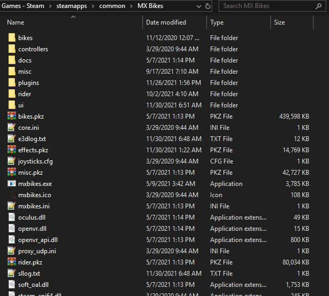Screen dimensions: 329x296
Task: Refresh the MX Bikes folder view
Action: pos(208,6)
